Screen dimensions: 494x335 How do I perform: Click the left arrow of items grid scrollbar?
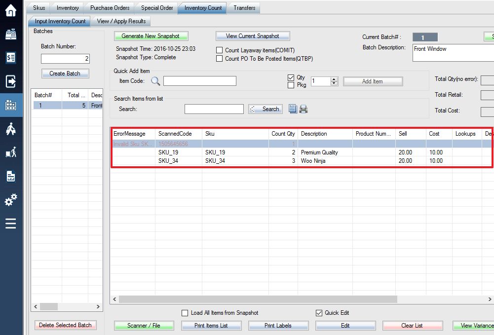tap(114, 299)
